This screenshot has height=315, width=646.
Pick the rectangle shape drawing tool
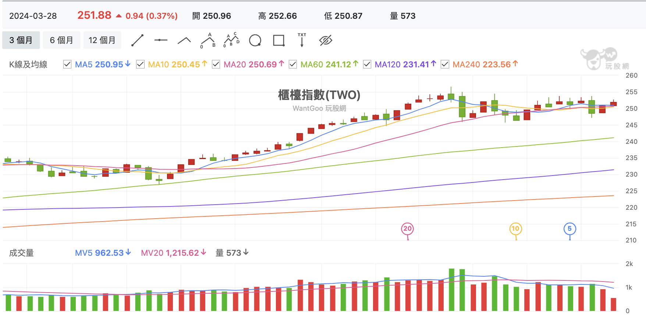279,40
